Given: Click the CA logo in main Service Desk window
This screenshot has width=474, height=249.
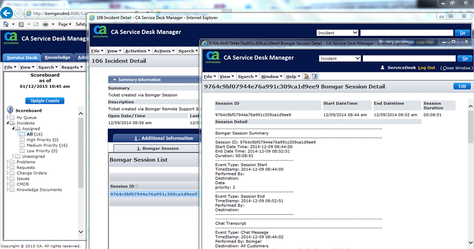Looking at the screenshot, I should (11, 38).
